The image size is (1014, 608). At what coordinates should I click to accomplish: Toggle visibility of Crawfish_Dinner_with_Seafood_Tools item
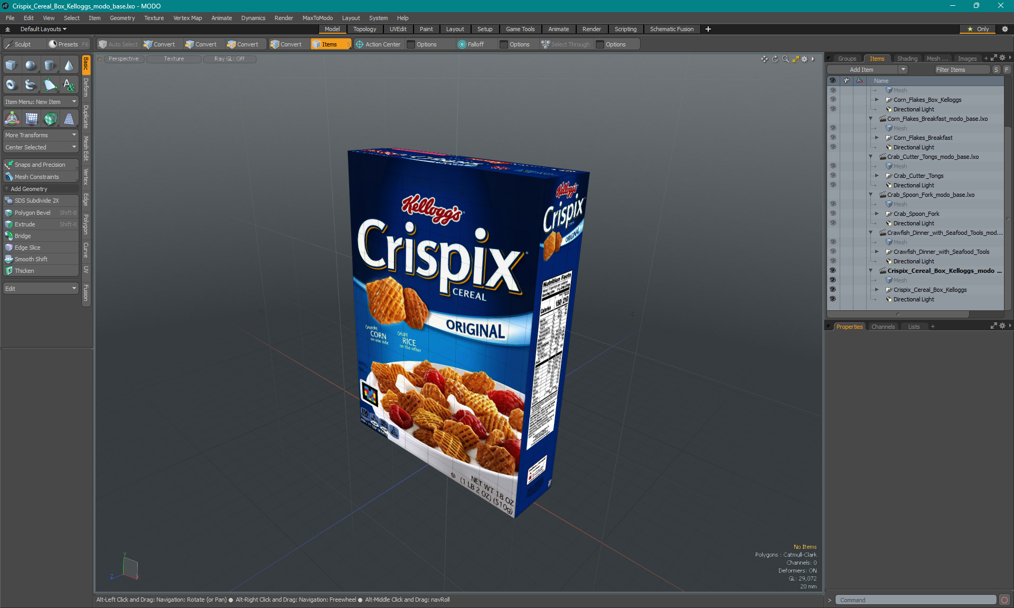(833, 252)
